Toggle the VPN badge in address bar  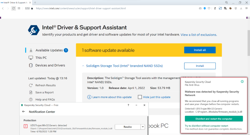(27, 8)
